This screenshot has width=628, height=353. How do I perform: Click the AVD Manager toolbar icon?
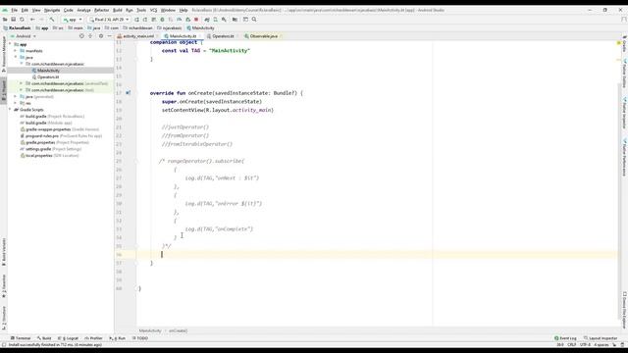tap(216, 20)
